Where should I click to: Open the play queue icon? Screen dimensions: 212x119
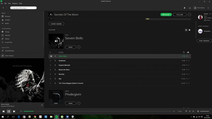(186, 111)
